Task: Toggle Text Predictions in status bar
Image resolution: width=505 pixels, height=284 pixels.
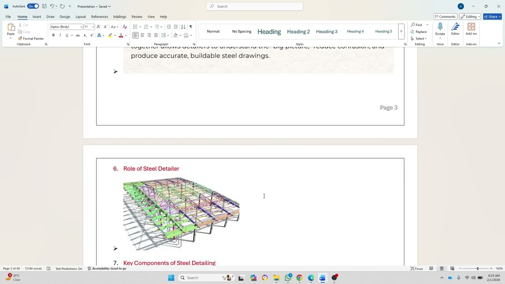Action: (69, 269)
